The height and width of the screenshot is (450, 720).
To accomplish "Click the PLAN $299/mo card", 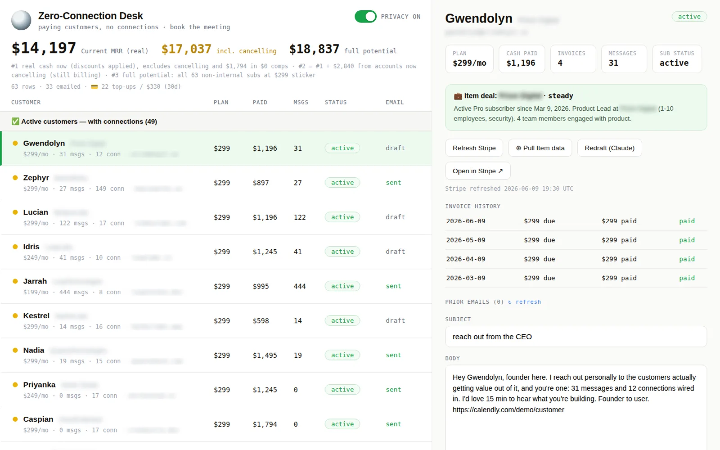I will click(x=469, y=59).
